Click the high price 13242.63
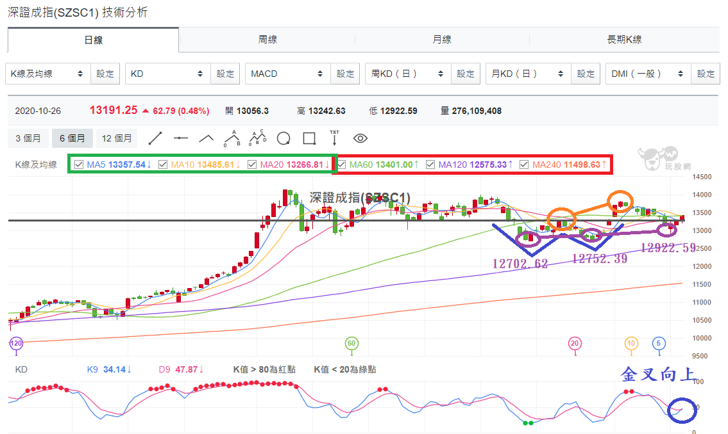 pyautogui.click(x=327, y=111)
